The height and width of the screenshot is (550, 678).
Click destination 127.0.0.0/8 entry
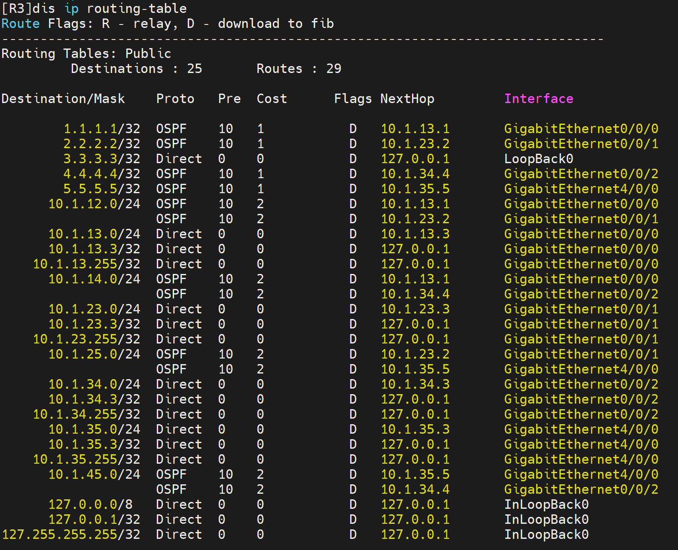90,504
